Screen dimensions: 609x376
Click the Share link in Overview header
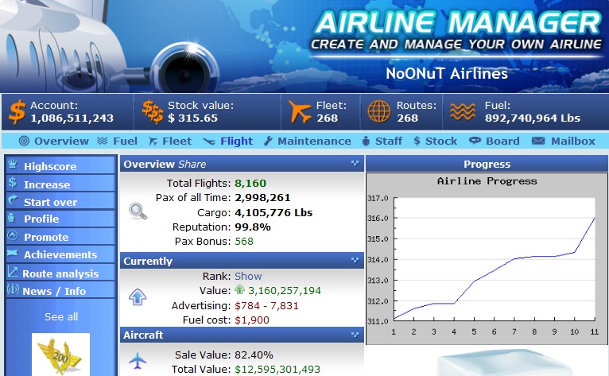192,165
